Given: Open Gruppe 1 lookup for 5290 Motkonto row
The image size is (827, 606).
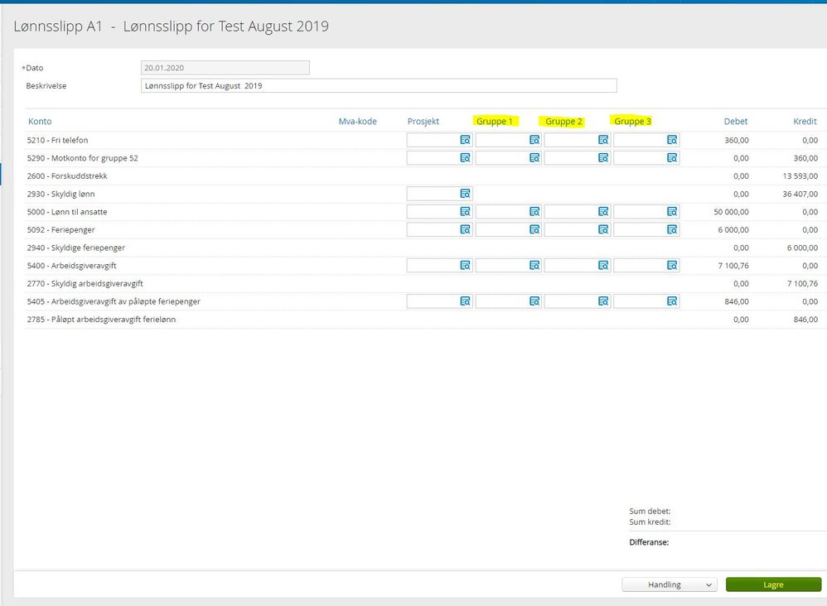Looking at the screenshot, I should pos(534,158).
